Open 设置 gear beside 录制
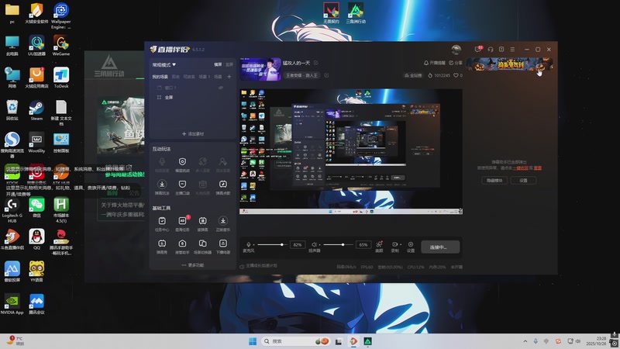The height and width of the screenshot is (349, 620). click(x=411, y=244)
